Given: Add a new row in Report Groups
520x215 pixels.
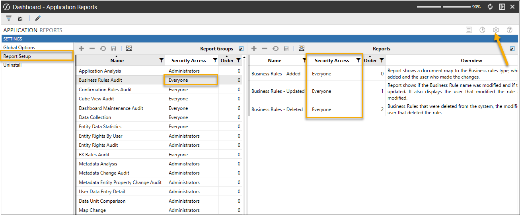Looking at the screenshot, I should tap(82, 48).
